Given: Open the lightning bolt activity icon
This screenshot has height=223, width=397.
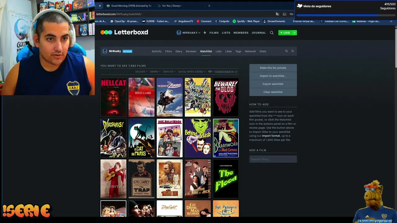Looking at the screenshot, I should 205,33.
